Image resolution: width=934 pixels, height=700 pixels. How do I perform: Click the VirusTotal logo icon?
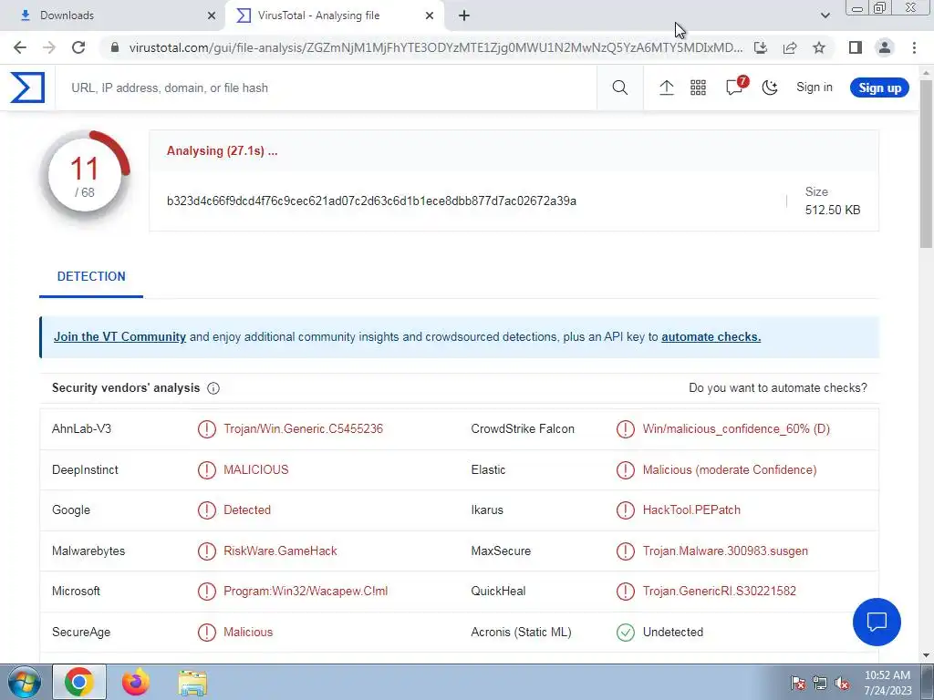click(x=27, y=87)
